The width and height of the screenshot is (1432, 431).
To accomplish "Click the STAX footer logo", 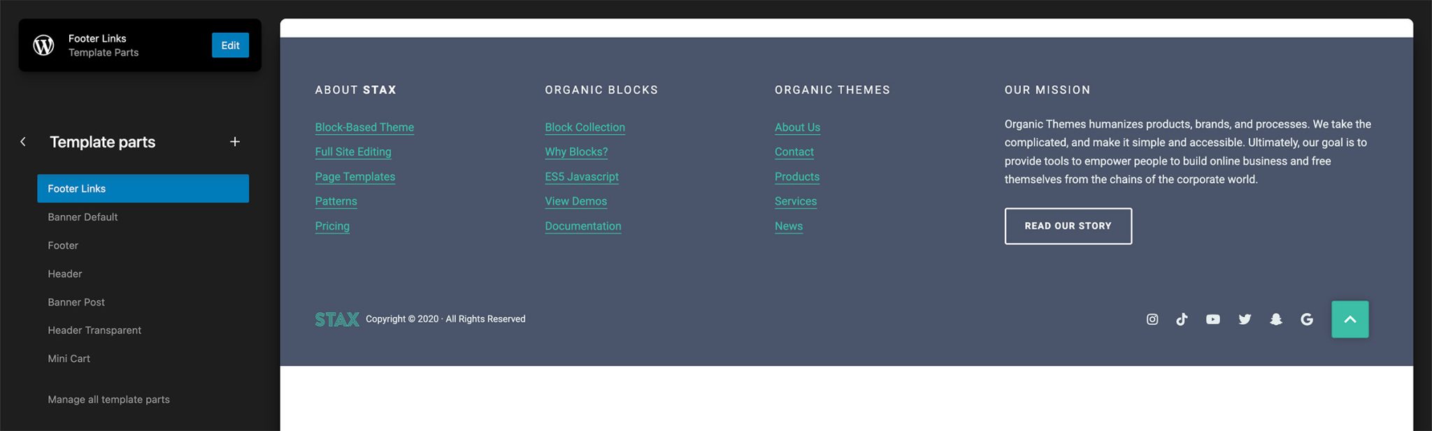I will coord(337,319).
